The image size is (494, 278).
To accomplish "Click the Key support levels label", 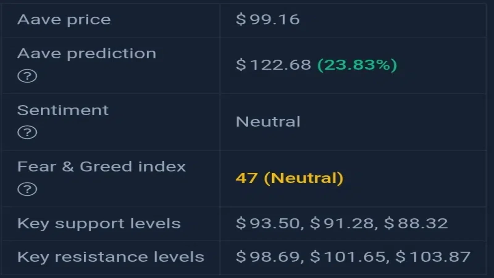I will (99, 224).
